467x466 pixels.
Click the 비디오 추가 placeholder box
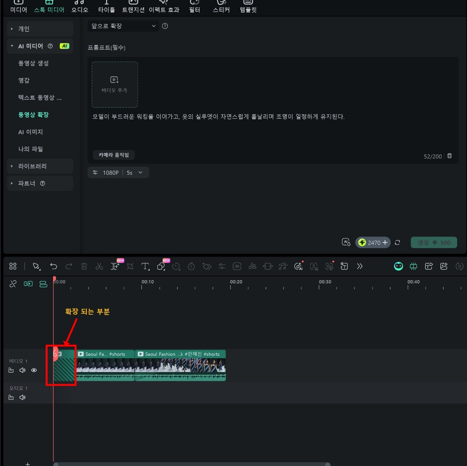coord(115,84)
